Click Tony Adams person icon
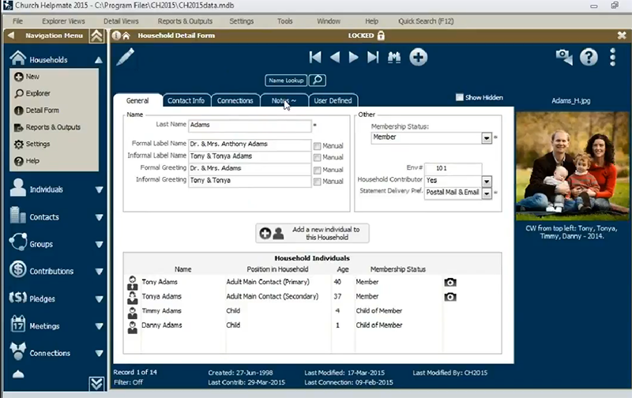Screen dimensions: 632x398 (132, 283)
